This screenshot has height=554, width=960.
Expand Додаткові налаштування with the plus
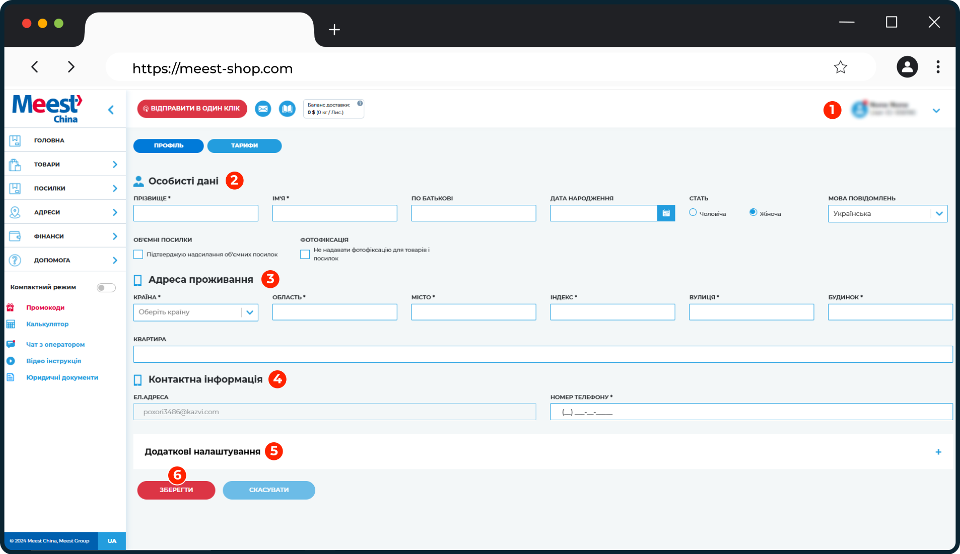(938, 452)
